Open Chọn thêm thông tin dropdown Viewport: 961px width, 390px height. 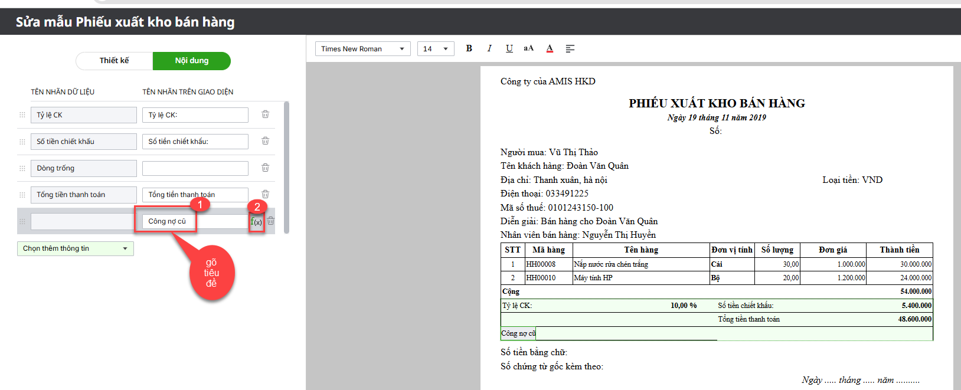[x=76, y=248]
